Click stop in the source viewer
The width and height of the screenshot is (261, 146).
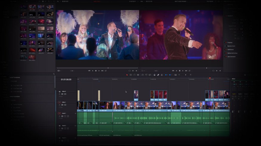(x=96, y=71)
